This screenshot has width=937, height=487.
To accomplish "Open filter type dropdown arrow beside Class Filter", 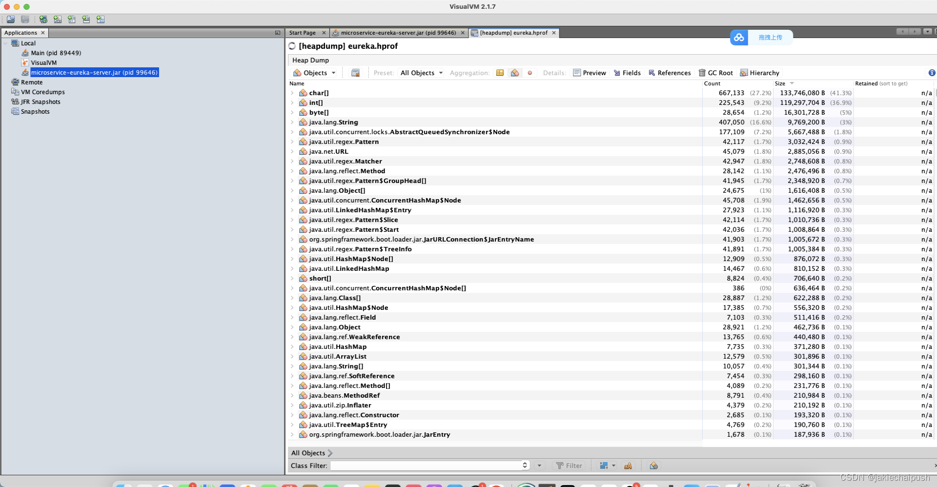I will (x=539, y=466).
